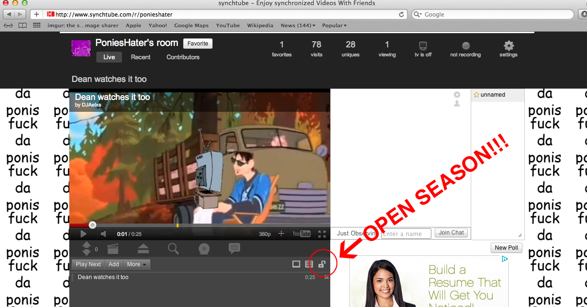Open Top Sites grid icon
This screenshot has width=587, height=307.
(x=37, y=26)
